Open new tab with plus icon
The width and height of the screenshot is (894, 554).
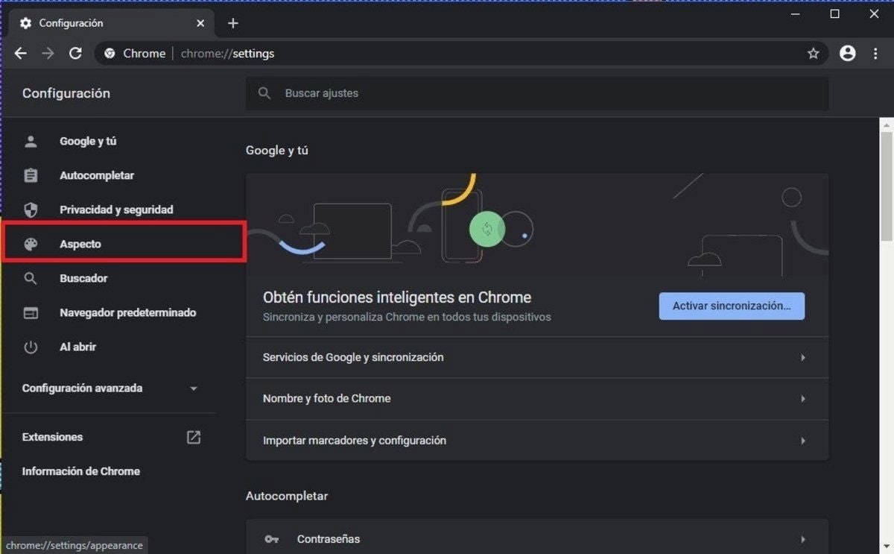(x=233, y=23)
